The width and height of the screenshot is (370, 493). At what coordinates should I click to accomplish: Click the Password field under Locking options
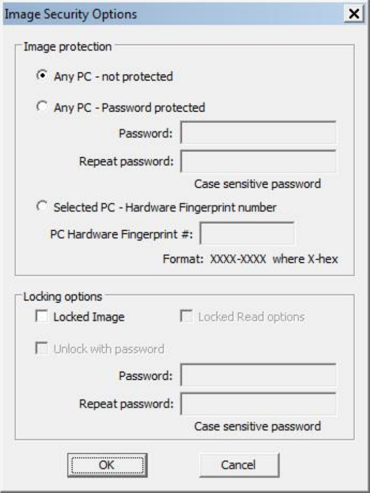pos(258,376)
